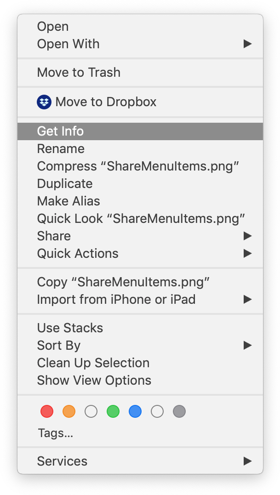Viewport: 280px width, 495px height.
Task: Enable Use Stacks on desktop
Action: (70, 328)
